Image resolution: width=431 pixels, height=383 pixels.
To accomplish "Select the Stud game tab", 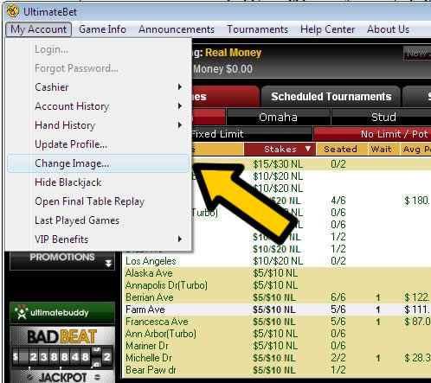I will pos(383,118).
